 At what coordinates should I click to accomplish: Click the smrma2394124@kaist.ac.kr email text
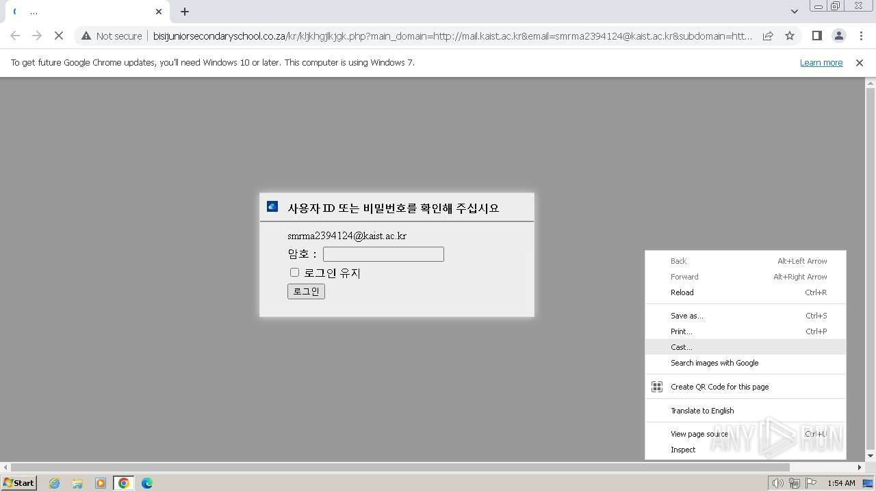coord(347,236)
